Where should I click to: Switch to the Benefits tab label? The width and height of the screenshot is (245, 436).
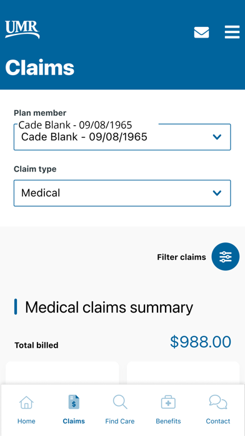pos(168,421)
